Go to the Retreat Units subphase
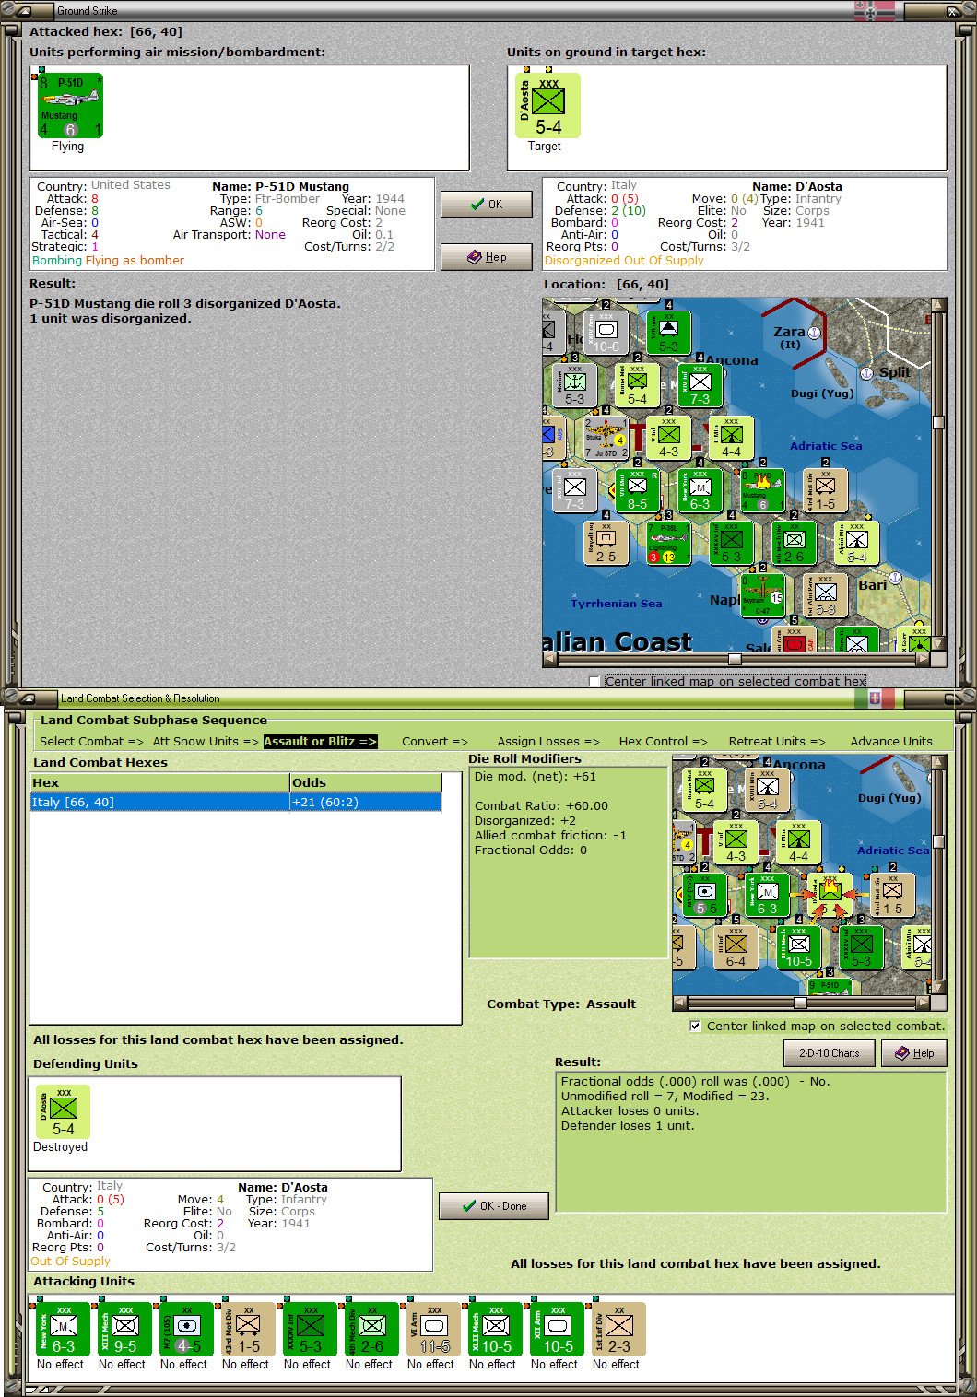Viewport: 977px width, 1397px height. click(777, 741)
